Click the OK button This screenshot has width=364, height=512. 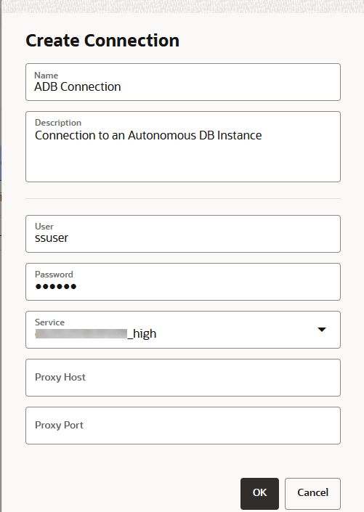(259, 494)
